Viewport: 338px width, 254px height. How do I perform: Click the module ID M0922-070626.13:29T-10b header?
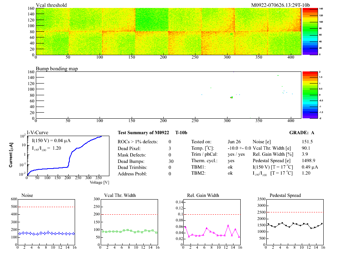click(280, 5)
